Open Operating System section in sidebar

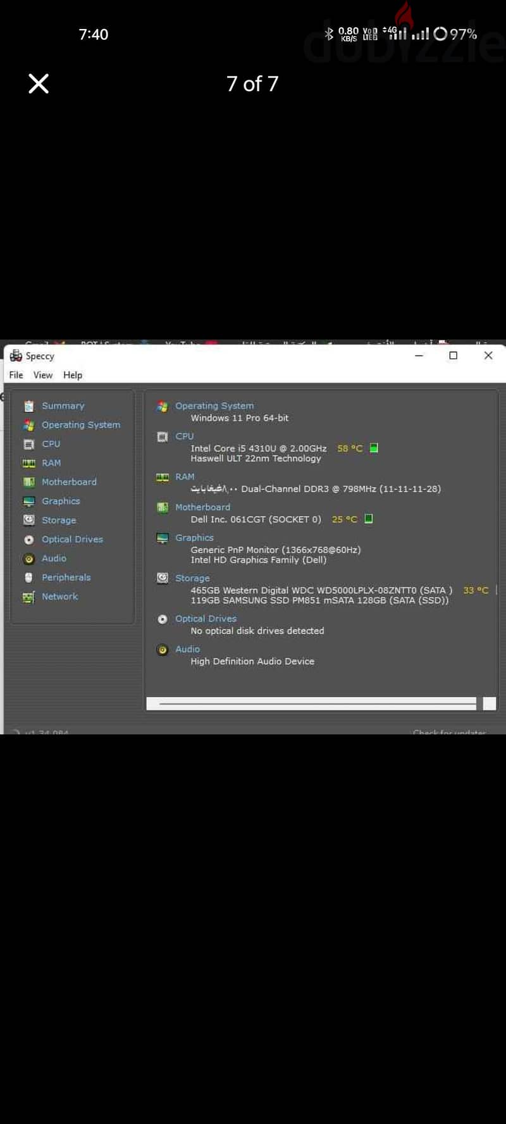pos(81,425)
